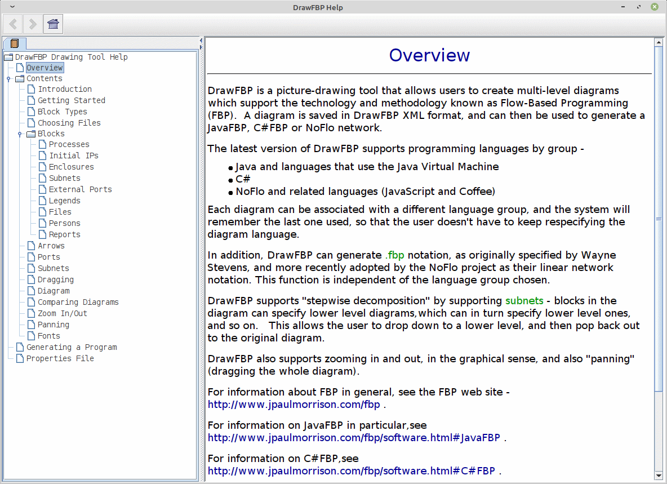This screenshot has height=484, width=667.
Task: Click the page icon beside Panning
Action: click(x=32, y=325)
